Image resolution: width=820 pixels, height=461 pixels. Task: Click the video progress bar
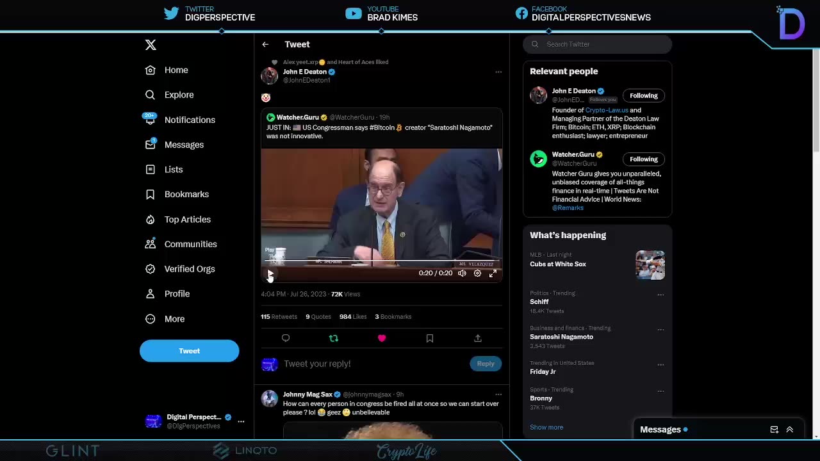click(381, 261)
